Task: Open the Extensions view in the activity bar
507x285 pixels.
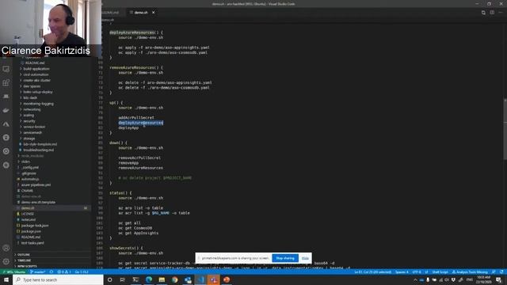Action: (6, 82)
